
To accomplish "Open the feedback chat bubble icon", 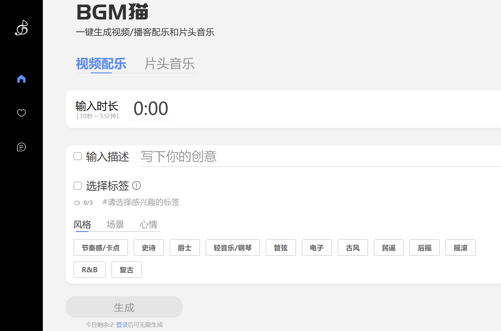I will tap(21, 147).
